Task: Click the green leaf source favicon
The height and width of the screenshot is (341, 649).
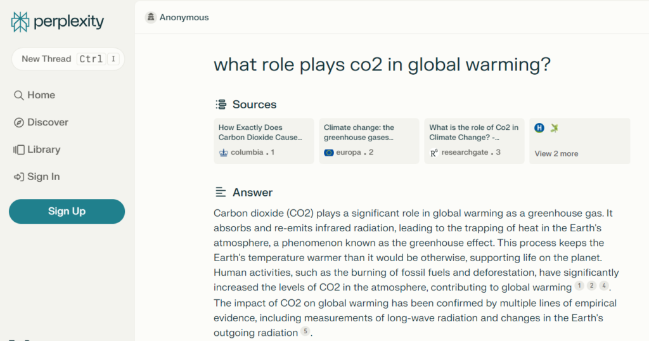Action: click(x=555, y=128)
